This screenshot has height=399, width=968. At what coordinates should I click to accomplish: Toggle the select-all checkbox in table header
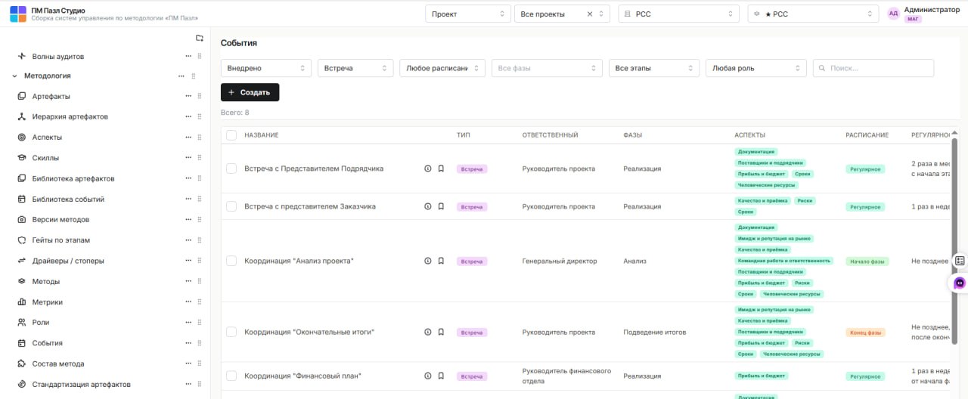pyautogui.click(x=231, y=135)
